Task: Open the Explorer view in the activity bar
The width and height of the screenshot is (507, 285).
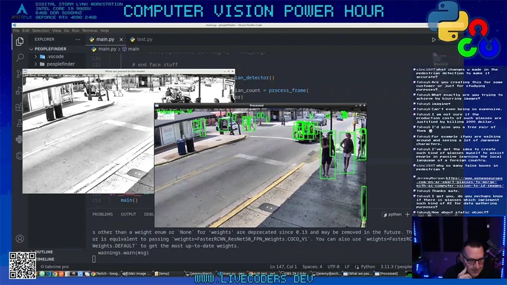Action: pos(20,41)
